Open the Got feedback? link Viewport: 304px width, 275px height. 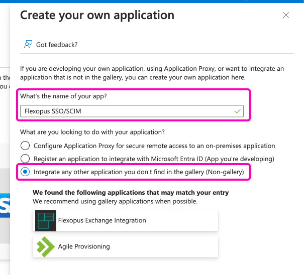click(57, 45)
